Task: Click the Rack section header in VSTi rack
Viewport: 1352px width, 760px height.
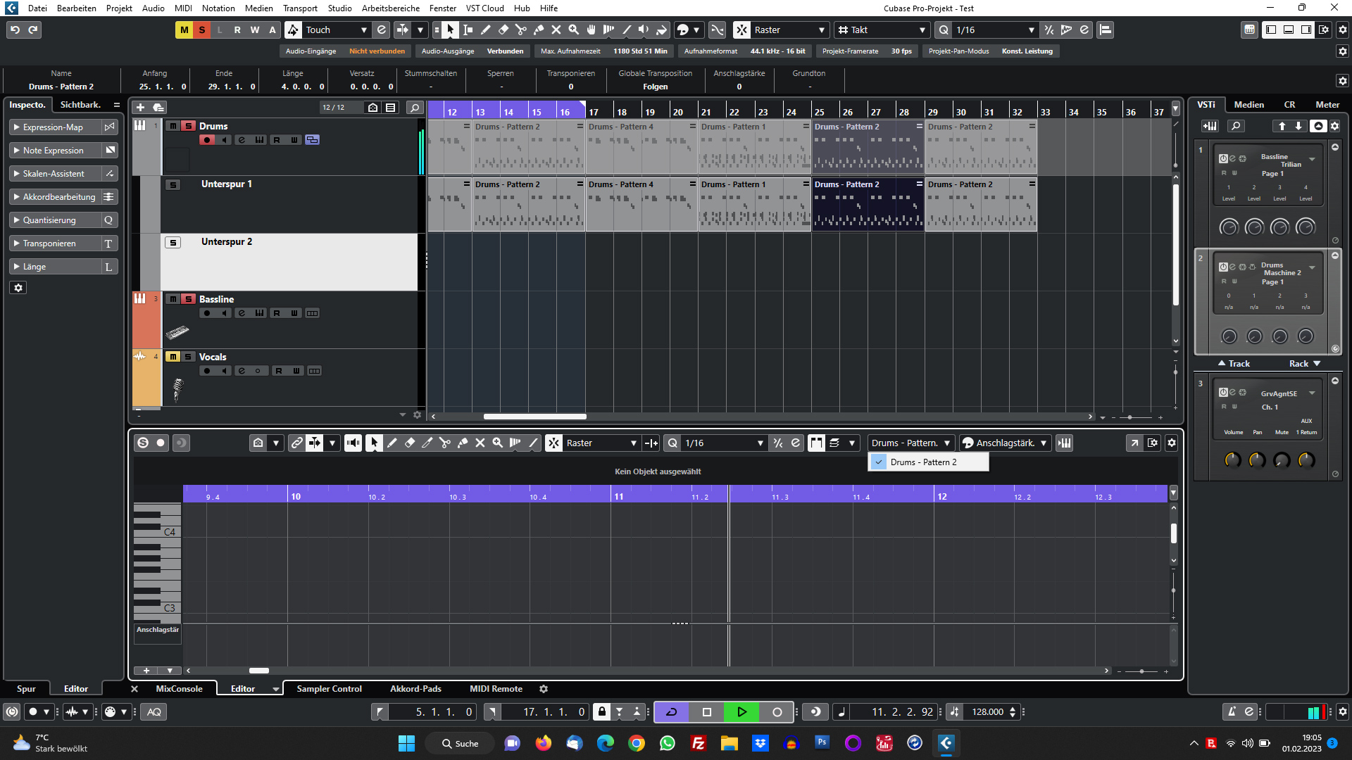Action: (1304, 364)
